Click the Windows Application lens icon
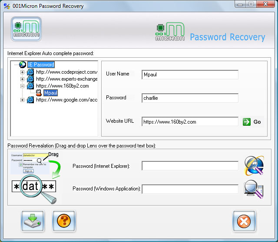Viewport: 278px width, 242px height. click(254, 189)
